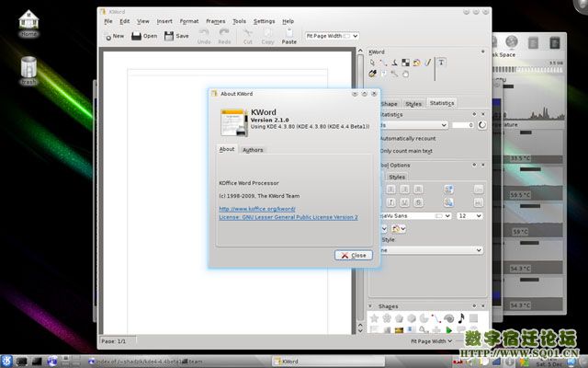Open the trash desktop icon
Viewport: 588px width, 368px height.
pos(28,71)
